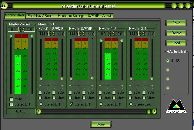Click Master Volume right fader handle

pyautogui.click(x=32, y=36)
